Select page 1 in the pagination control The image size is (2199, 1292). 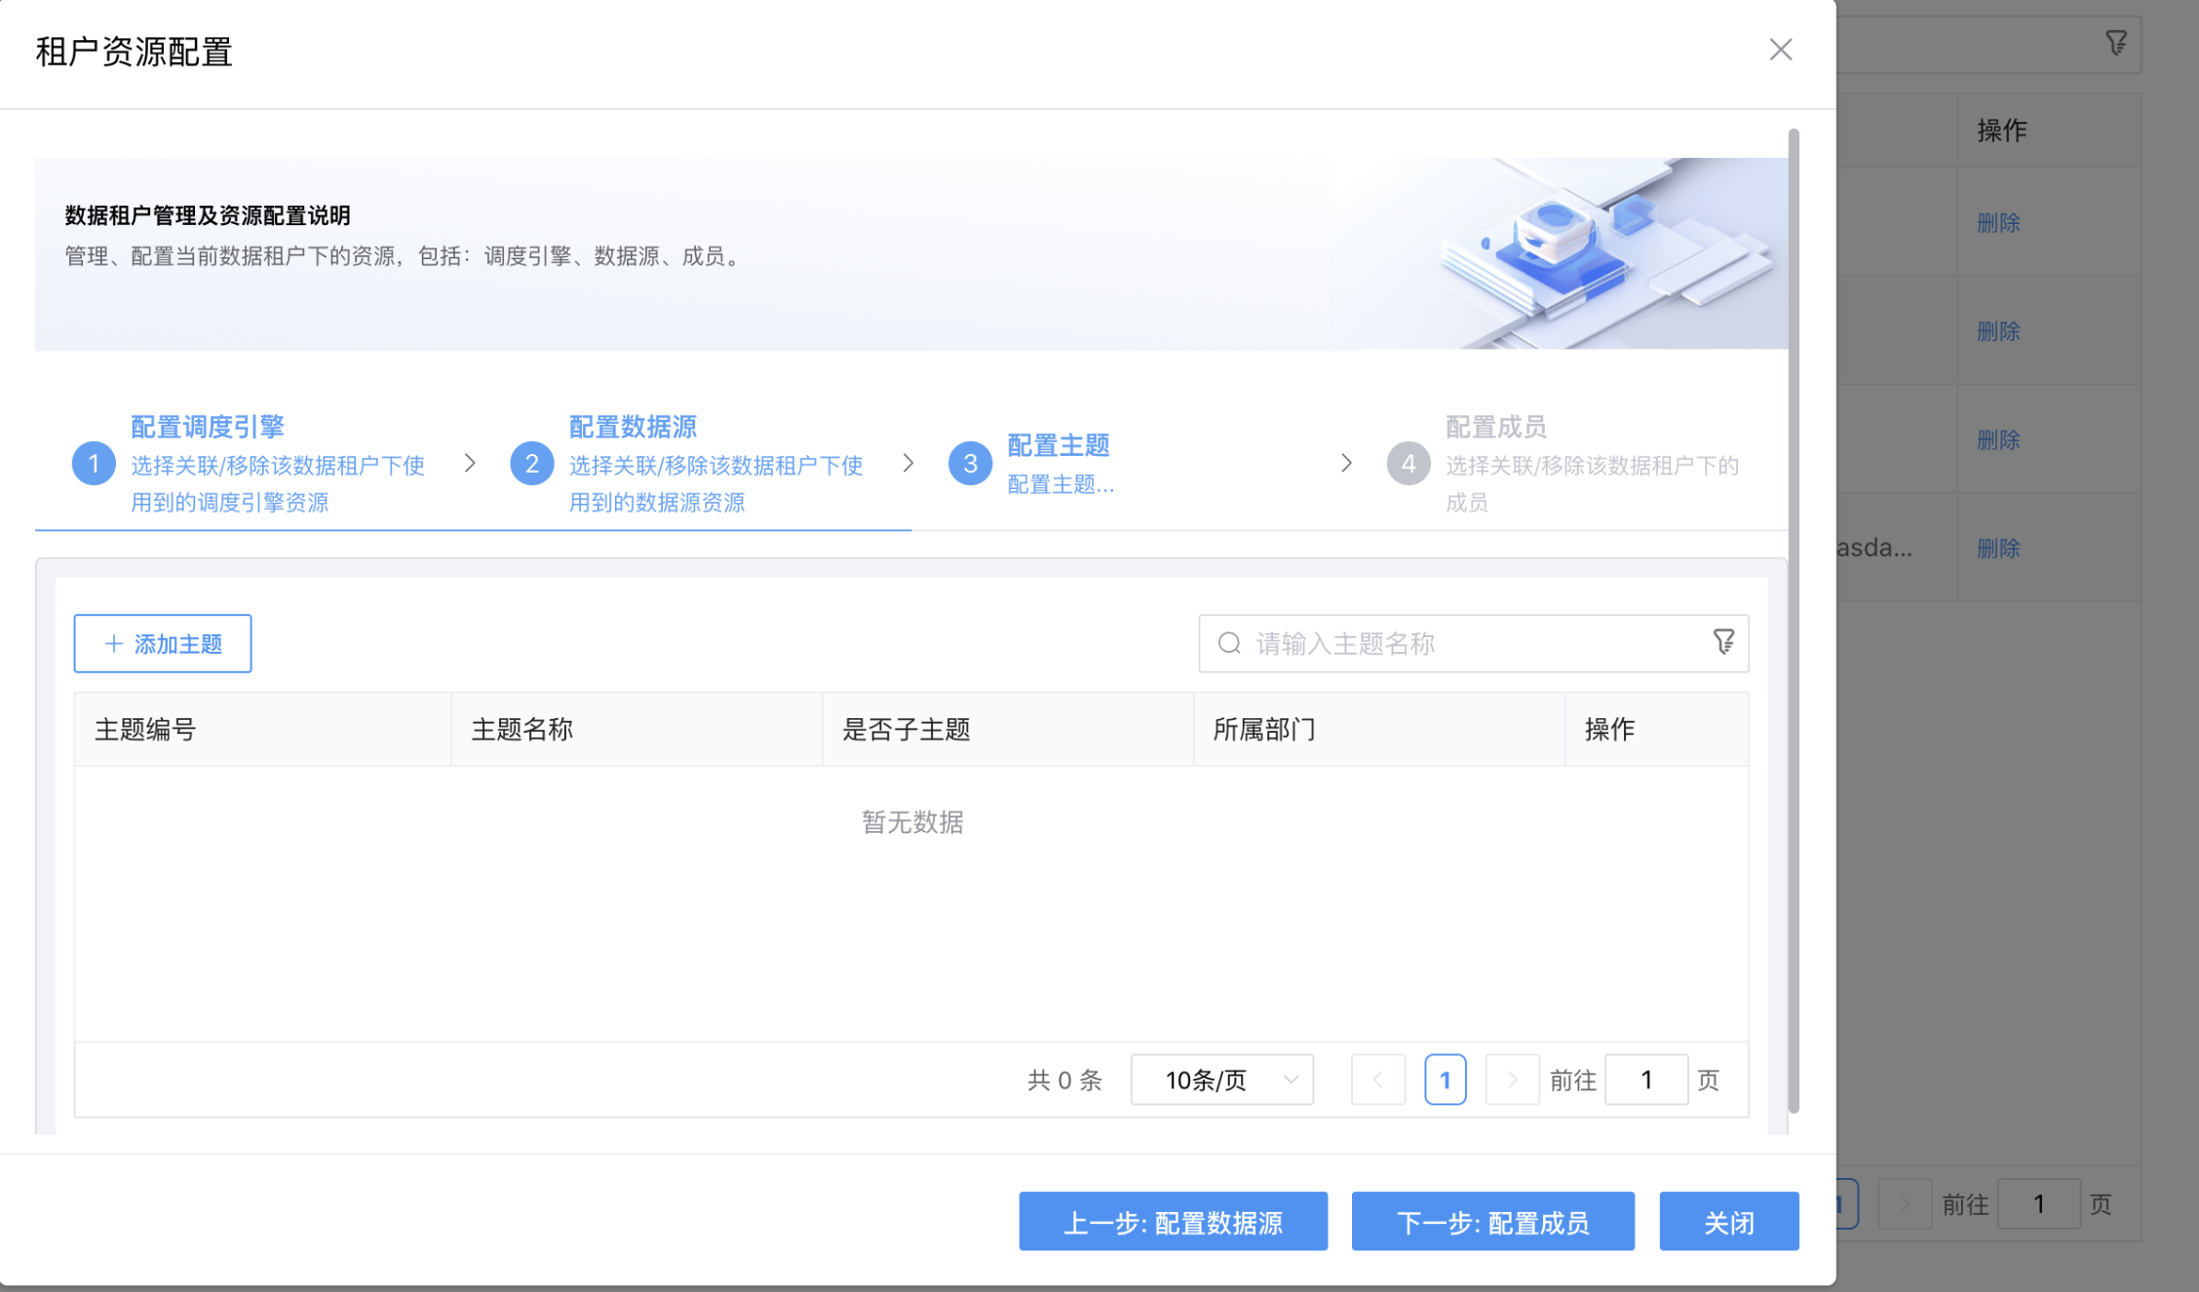(1446, 1080)
